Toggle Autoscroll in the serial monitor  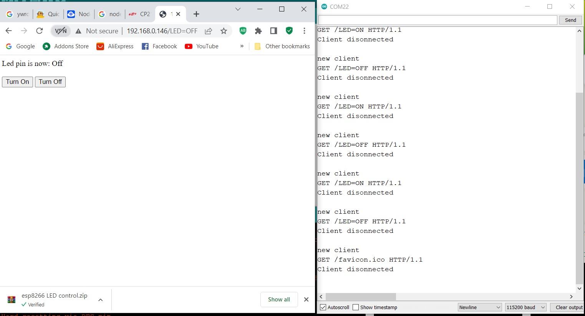coord(323,307)
